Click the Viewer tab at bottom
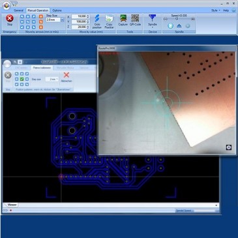This screenshot has width=238, height=238. pyautogui.click(x=12, y=205)
